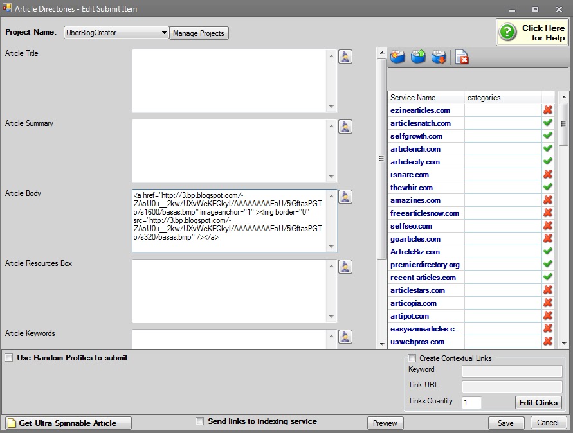Toggle the green check for articlerich.com
Image resolution: width=573 pixels, height=433 pixels.
(548, 148)
